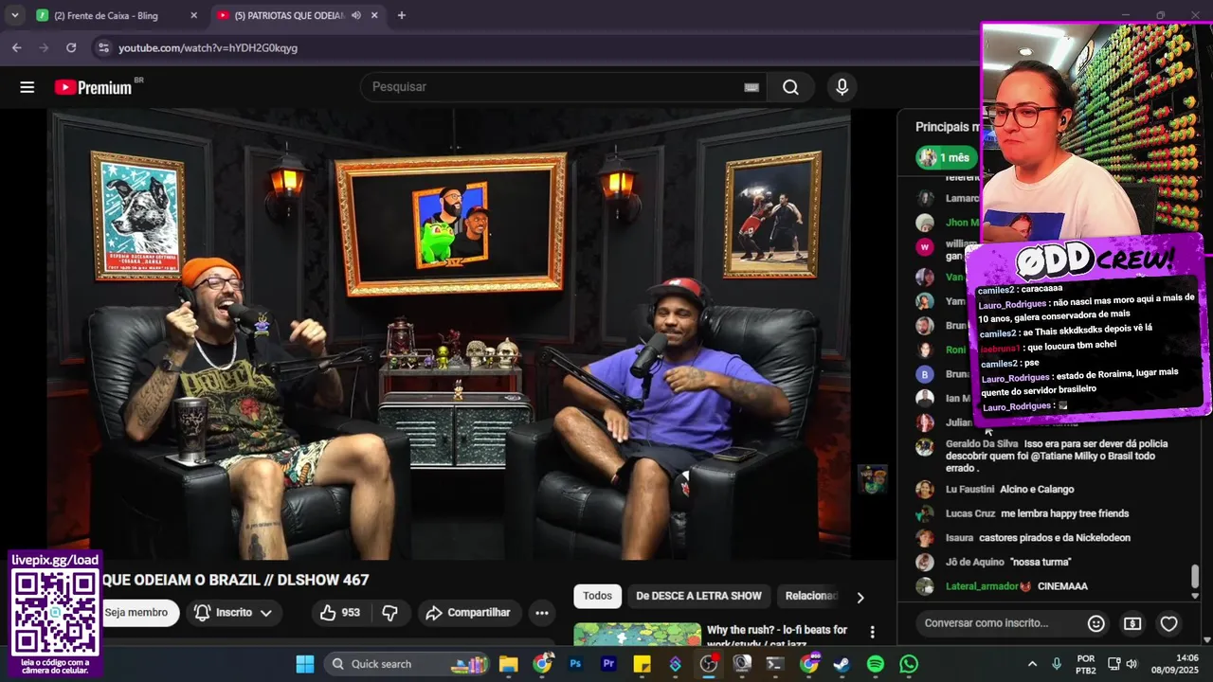Click the Seja membro button

click(139, 613)
